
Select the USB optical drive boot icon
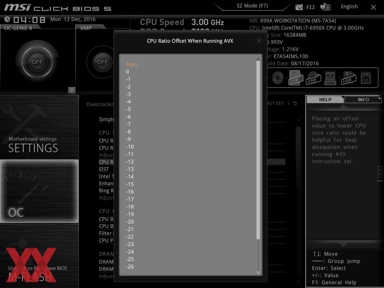pos(313,78)
